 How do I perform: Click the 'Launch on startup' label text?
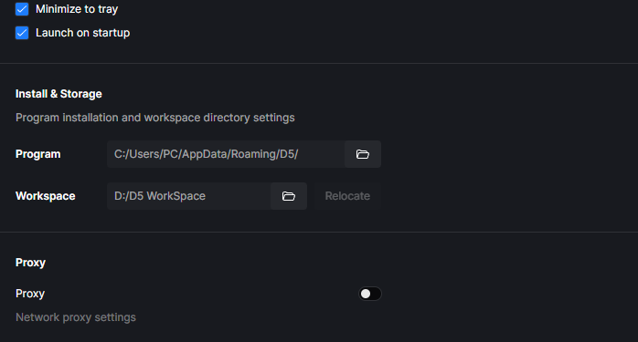coord(82,33)
